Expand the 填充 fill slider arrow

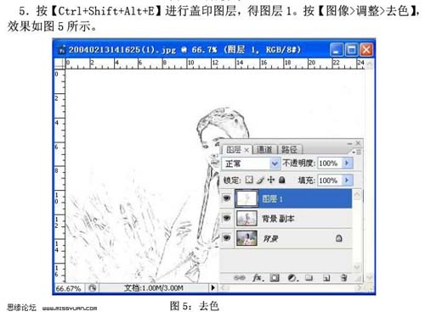(347, 180)
